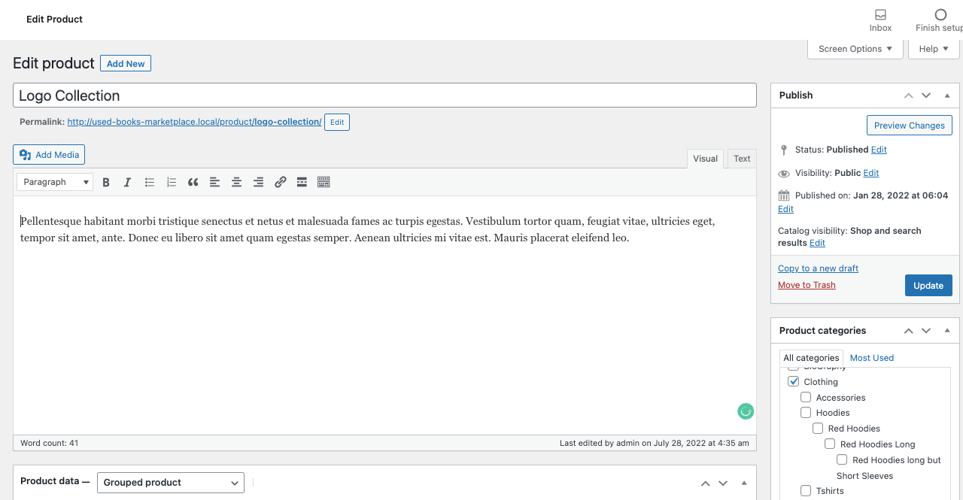Expand the Screen Options panel
Screen dimensions: 963x500
point(855,49)
